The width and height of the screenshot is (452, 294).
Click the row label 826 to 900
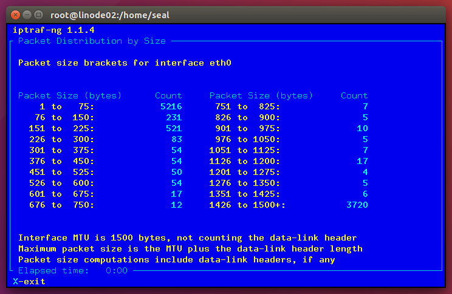[248, 118]
